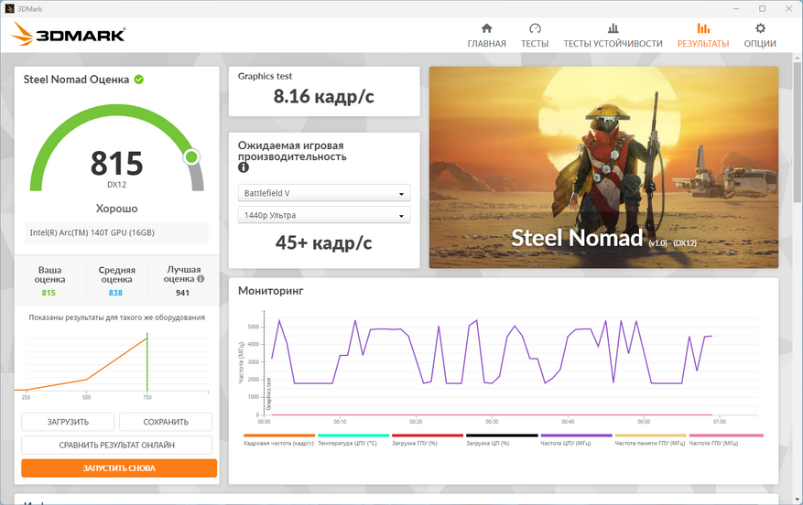Open options via the gear icon
Screen dimensions: 803x505
pyautogui.click(x=760, y=28)
